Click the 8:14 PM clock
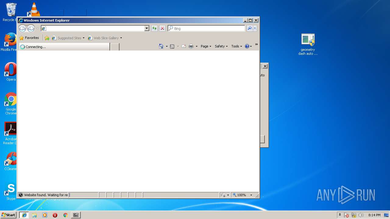 tap(374, 215)
